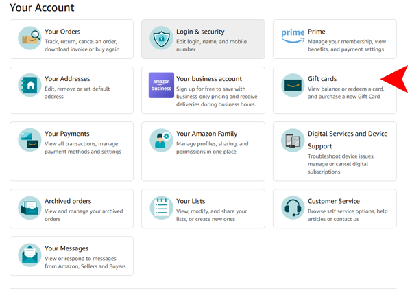Click the Login & security shield icon

point(161,38)
